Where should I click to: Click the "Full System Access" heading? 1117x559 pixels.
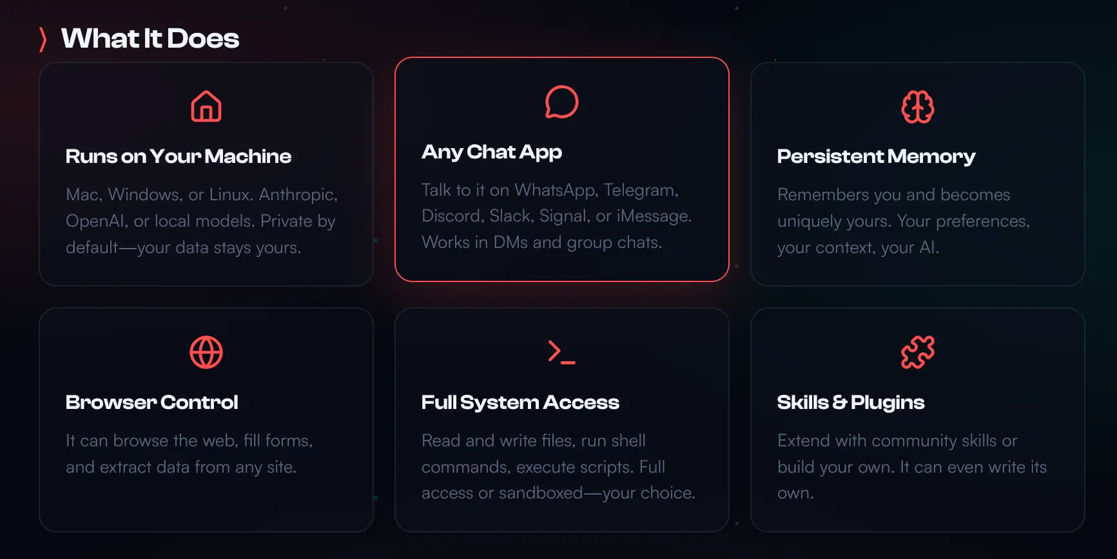tap(520, 403)
